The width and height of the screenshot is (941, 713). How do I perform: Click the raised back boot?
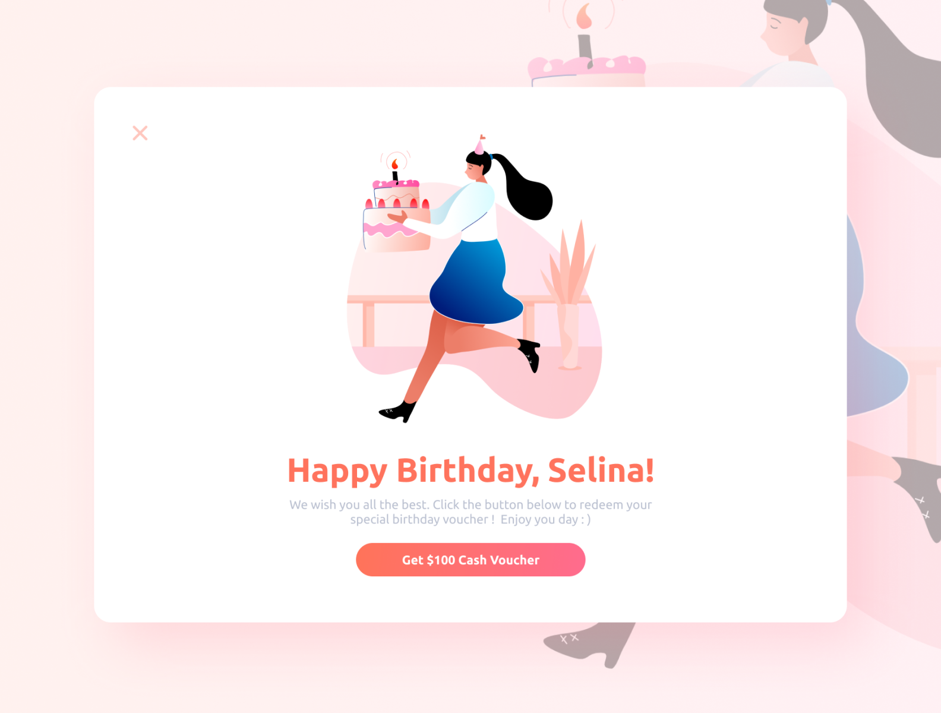coord(530,354)
